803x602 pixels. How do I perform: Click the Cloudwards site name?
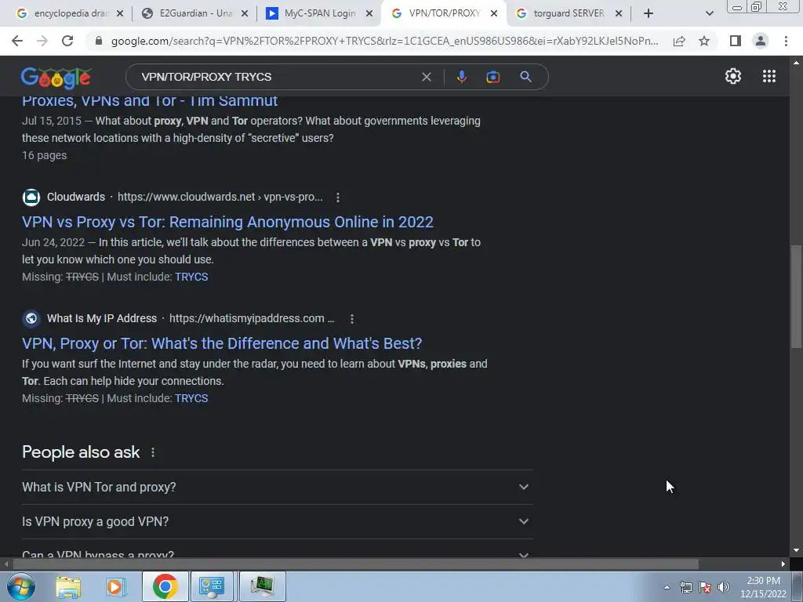tap(76, 197)
